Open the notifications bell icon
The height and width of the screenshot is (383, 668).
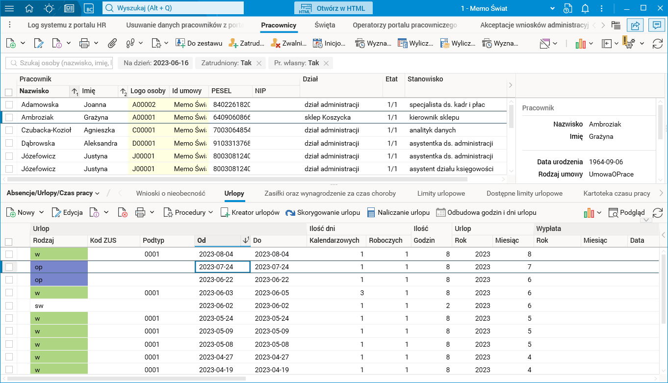[x=585, y=8]
